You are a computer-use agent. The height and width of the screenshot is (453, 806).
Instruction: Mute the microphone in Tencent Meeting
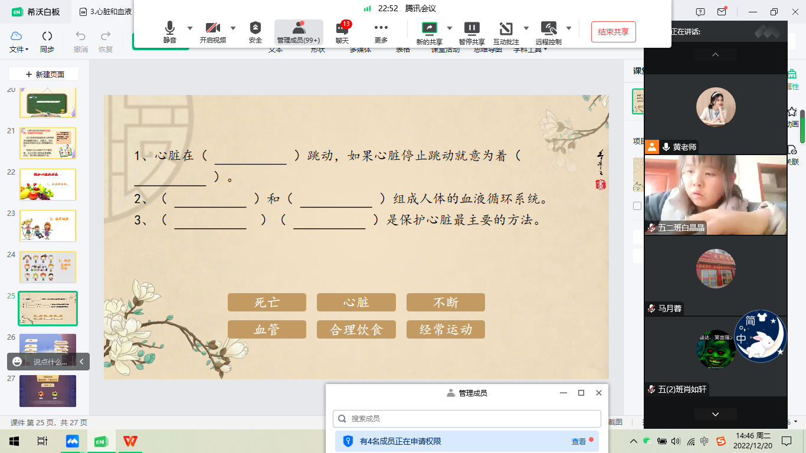tap(170, 33)
